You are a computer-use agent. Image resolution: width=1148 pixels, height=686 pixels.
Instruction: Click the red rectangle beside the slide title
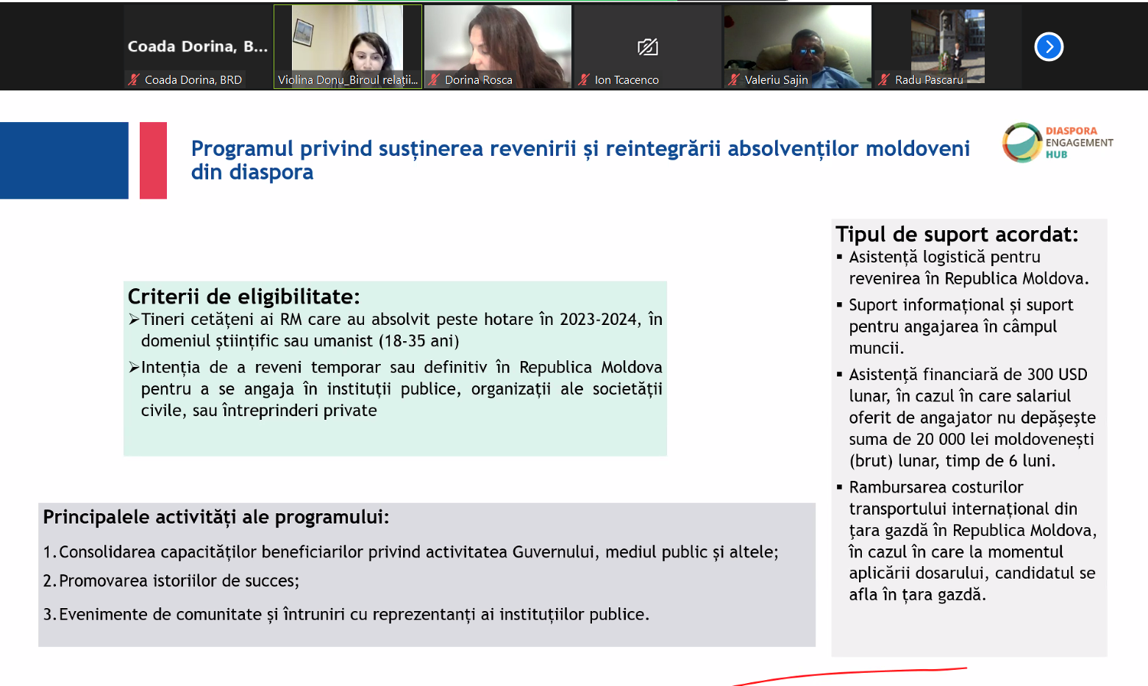(x=153, y=160)
